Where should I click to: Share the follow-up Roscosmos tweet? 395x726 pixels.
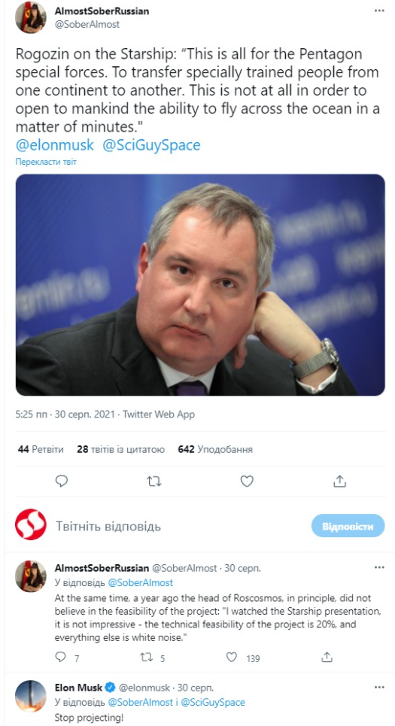coord(327,658)
